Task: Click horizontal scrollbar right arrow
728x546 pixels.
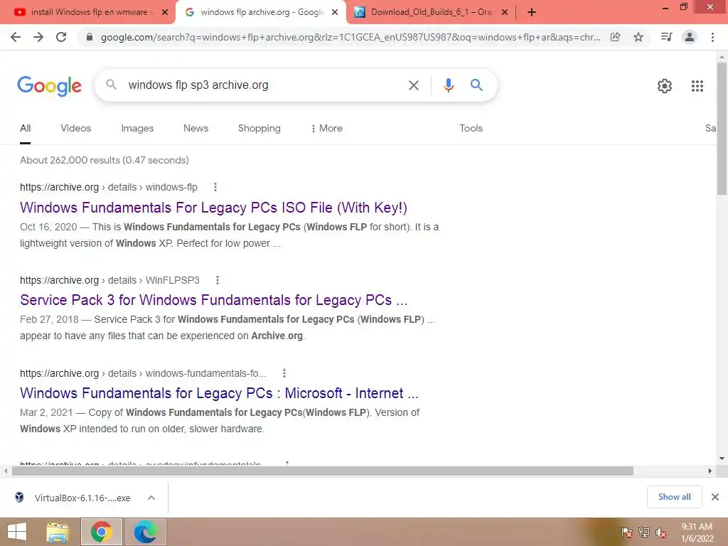Action: [x=710, y=471]
